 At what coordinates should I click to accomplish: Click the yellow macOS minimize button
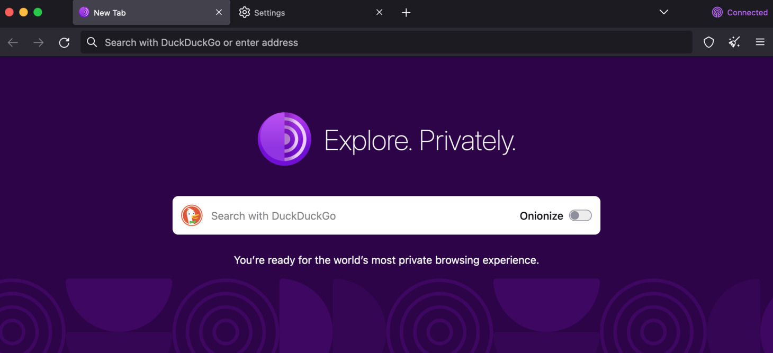pos(23,12)
